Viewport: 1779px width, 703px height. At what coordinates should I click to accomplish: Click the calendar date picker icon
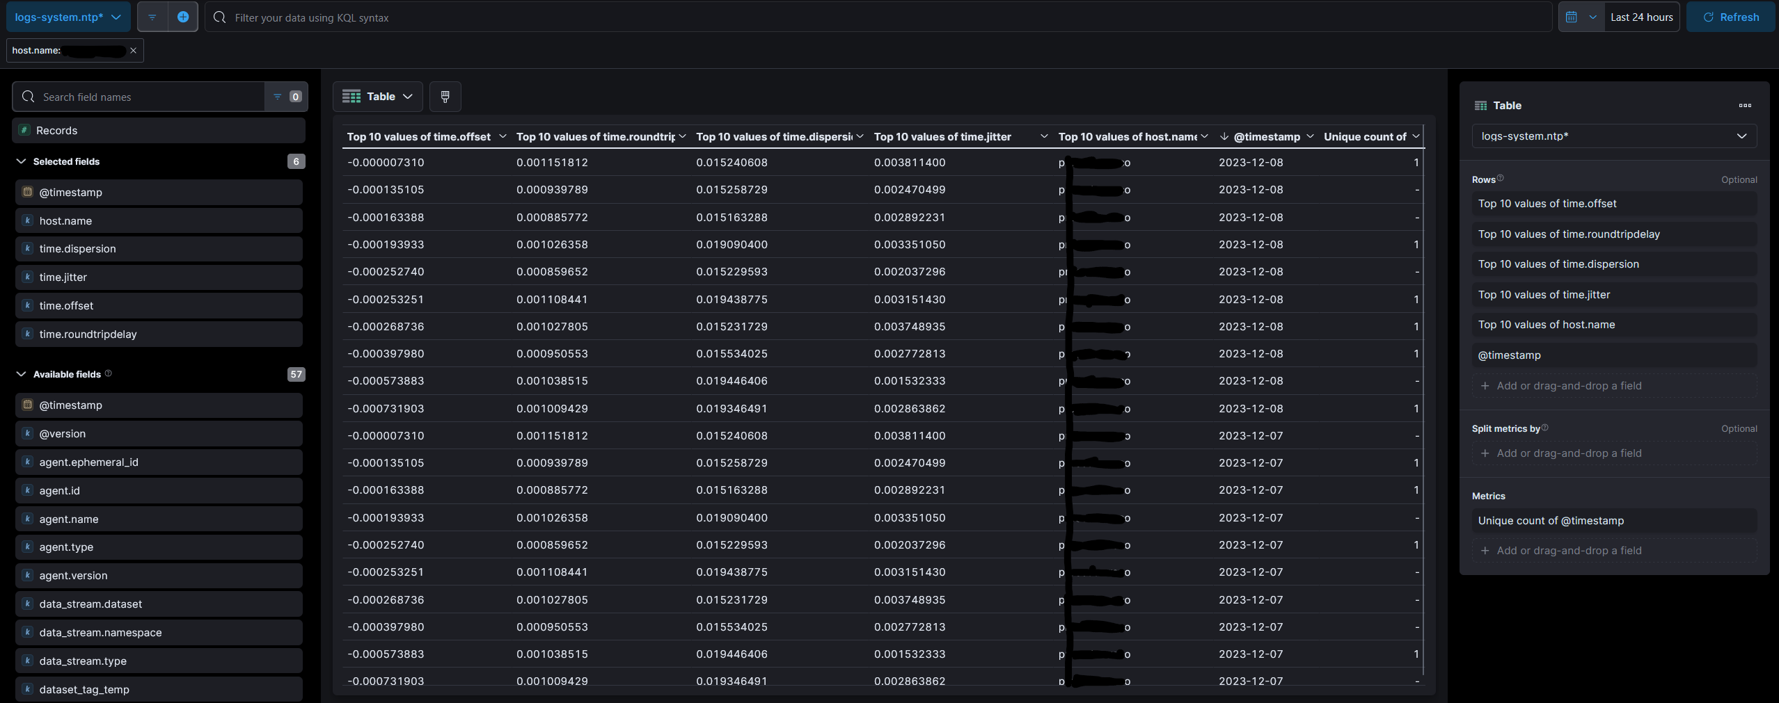[x=1572, y=17]
